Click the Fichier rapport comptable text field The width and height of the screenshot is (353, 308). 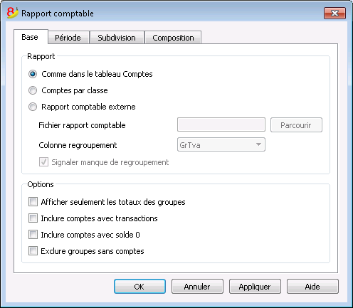(221, 124)
